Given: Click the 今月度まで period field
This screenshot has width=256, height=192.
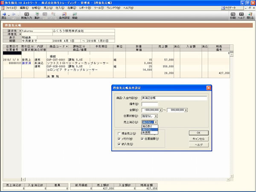Looking at the screenshot, I should point(37,41).
